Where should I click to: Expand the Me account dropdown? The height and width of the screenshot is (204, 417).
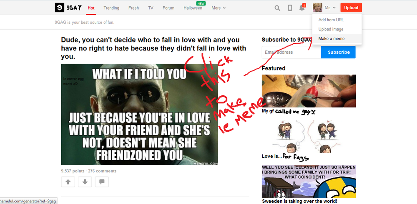[330, 8]
